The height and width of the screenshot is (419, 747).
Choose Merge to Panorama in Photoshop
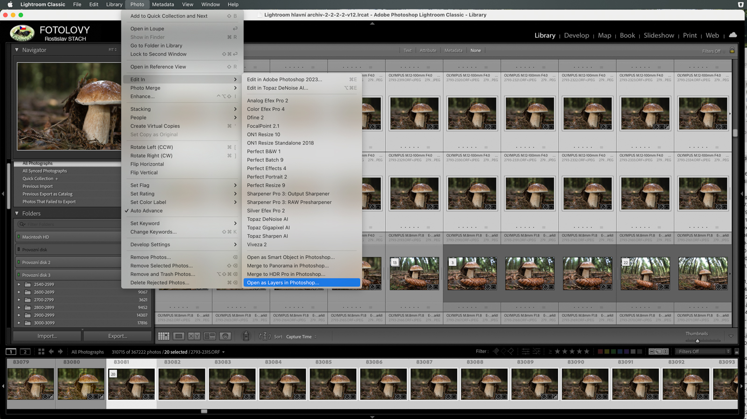click(x=302, y=265)
